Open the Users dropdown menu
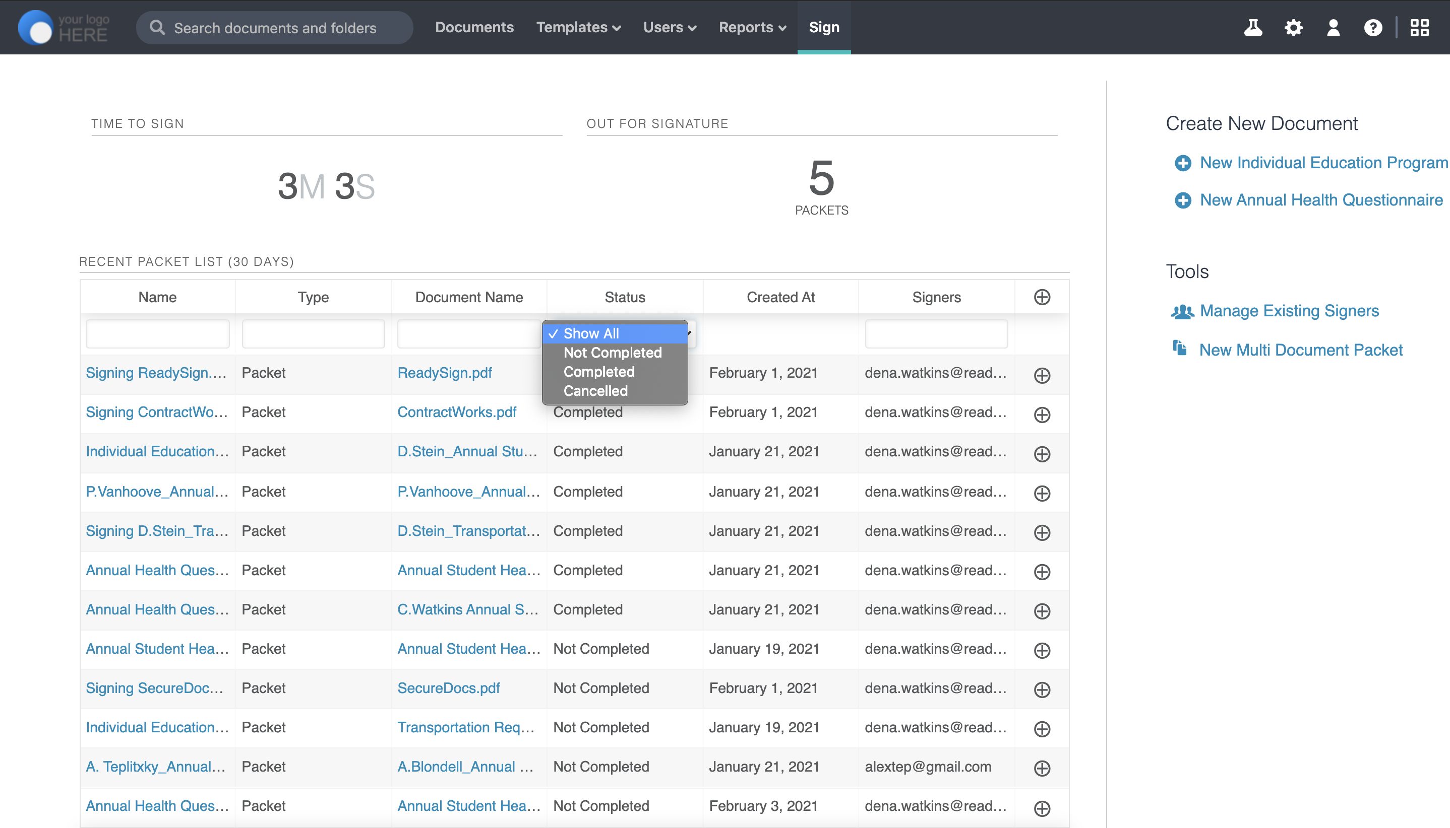1450x828 pixels. (x=670, y=27)
